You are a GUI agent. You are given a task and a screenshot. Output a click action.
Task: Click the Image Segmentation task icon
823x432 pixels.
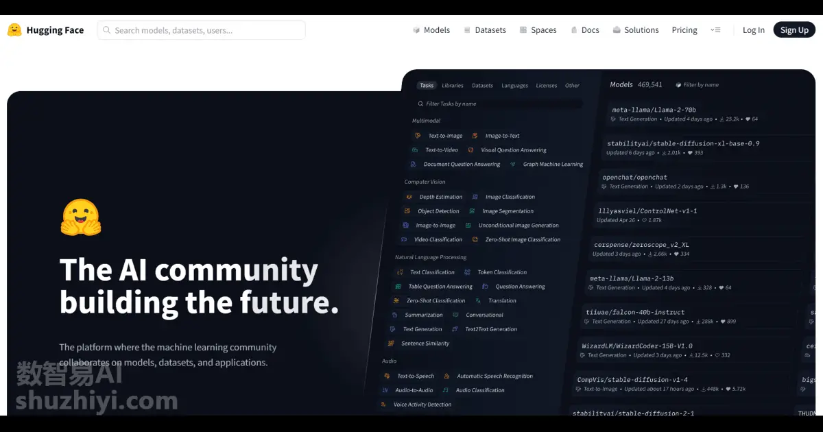472,211
